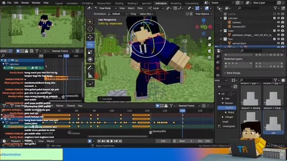Screen dimensions: 287x161
Task: Click the End frame 250 field
Action: point(204,141)
